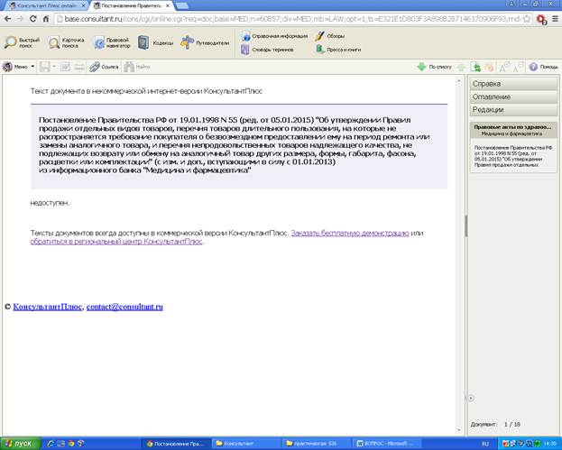Click the contact@consultant.ru email link
Viewport: 562px width, 450px height.
pyautogui.click(x=124, y=307)
